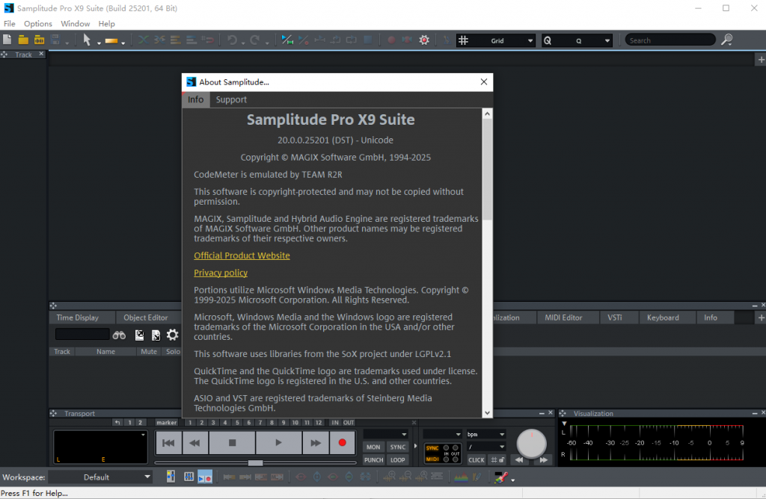
Task: Toggle the OUT marker button
Action: [349, 422]
